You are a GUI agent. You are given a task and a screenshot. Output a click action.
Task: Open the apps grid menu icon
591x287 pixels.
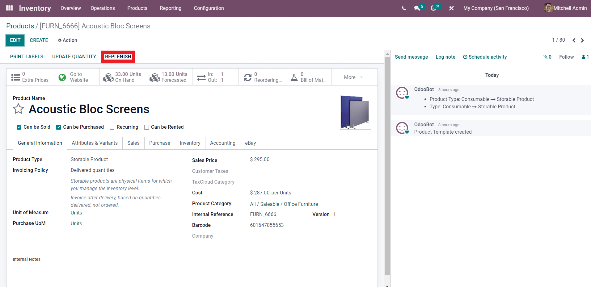tap(9, 8)
